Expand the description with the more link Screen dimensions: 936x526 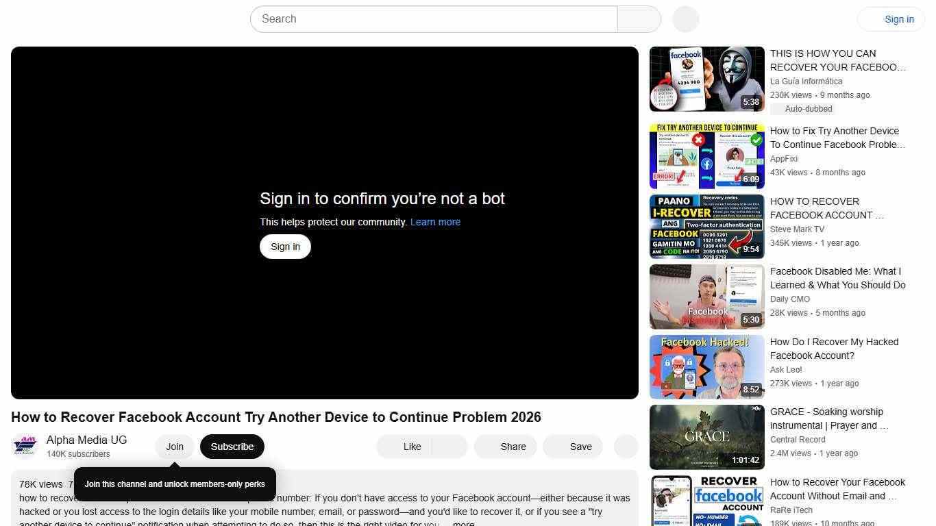463,523
